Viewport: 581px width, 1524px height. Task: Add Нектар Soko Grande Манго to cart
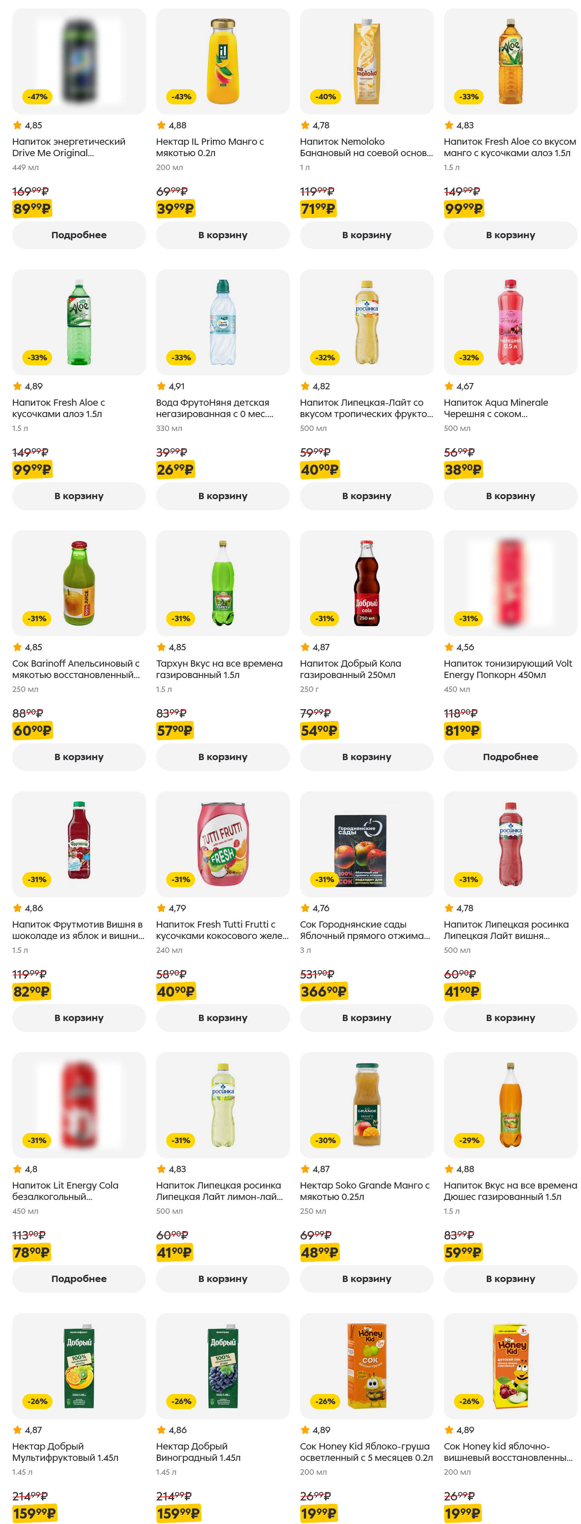[366, 1279]
